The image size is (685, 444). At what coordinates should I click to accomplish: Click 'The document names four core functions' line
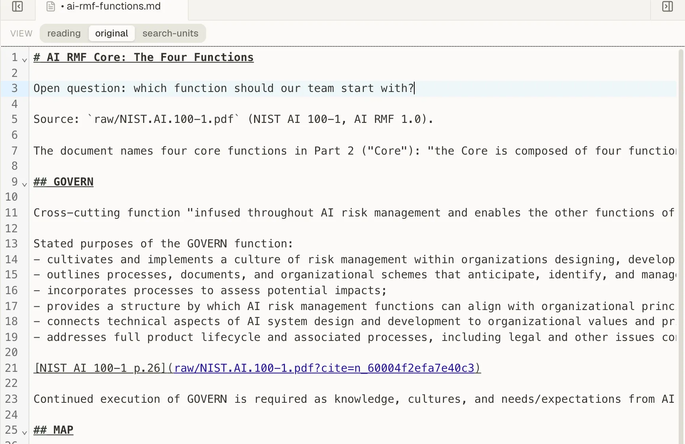pyautogui.click(x=354, y=151)
